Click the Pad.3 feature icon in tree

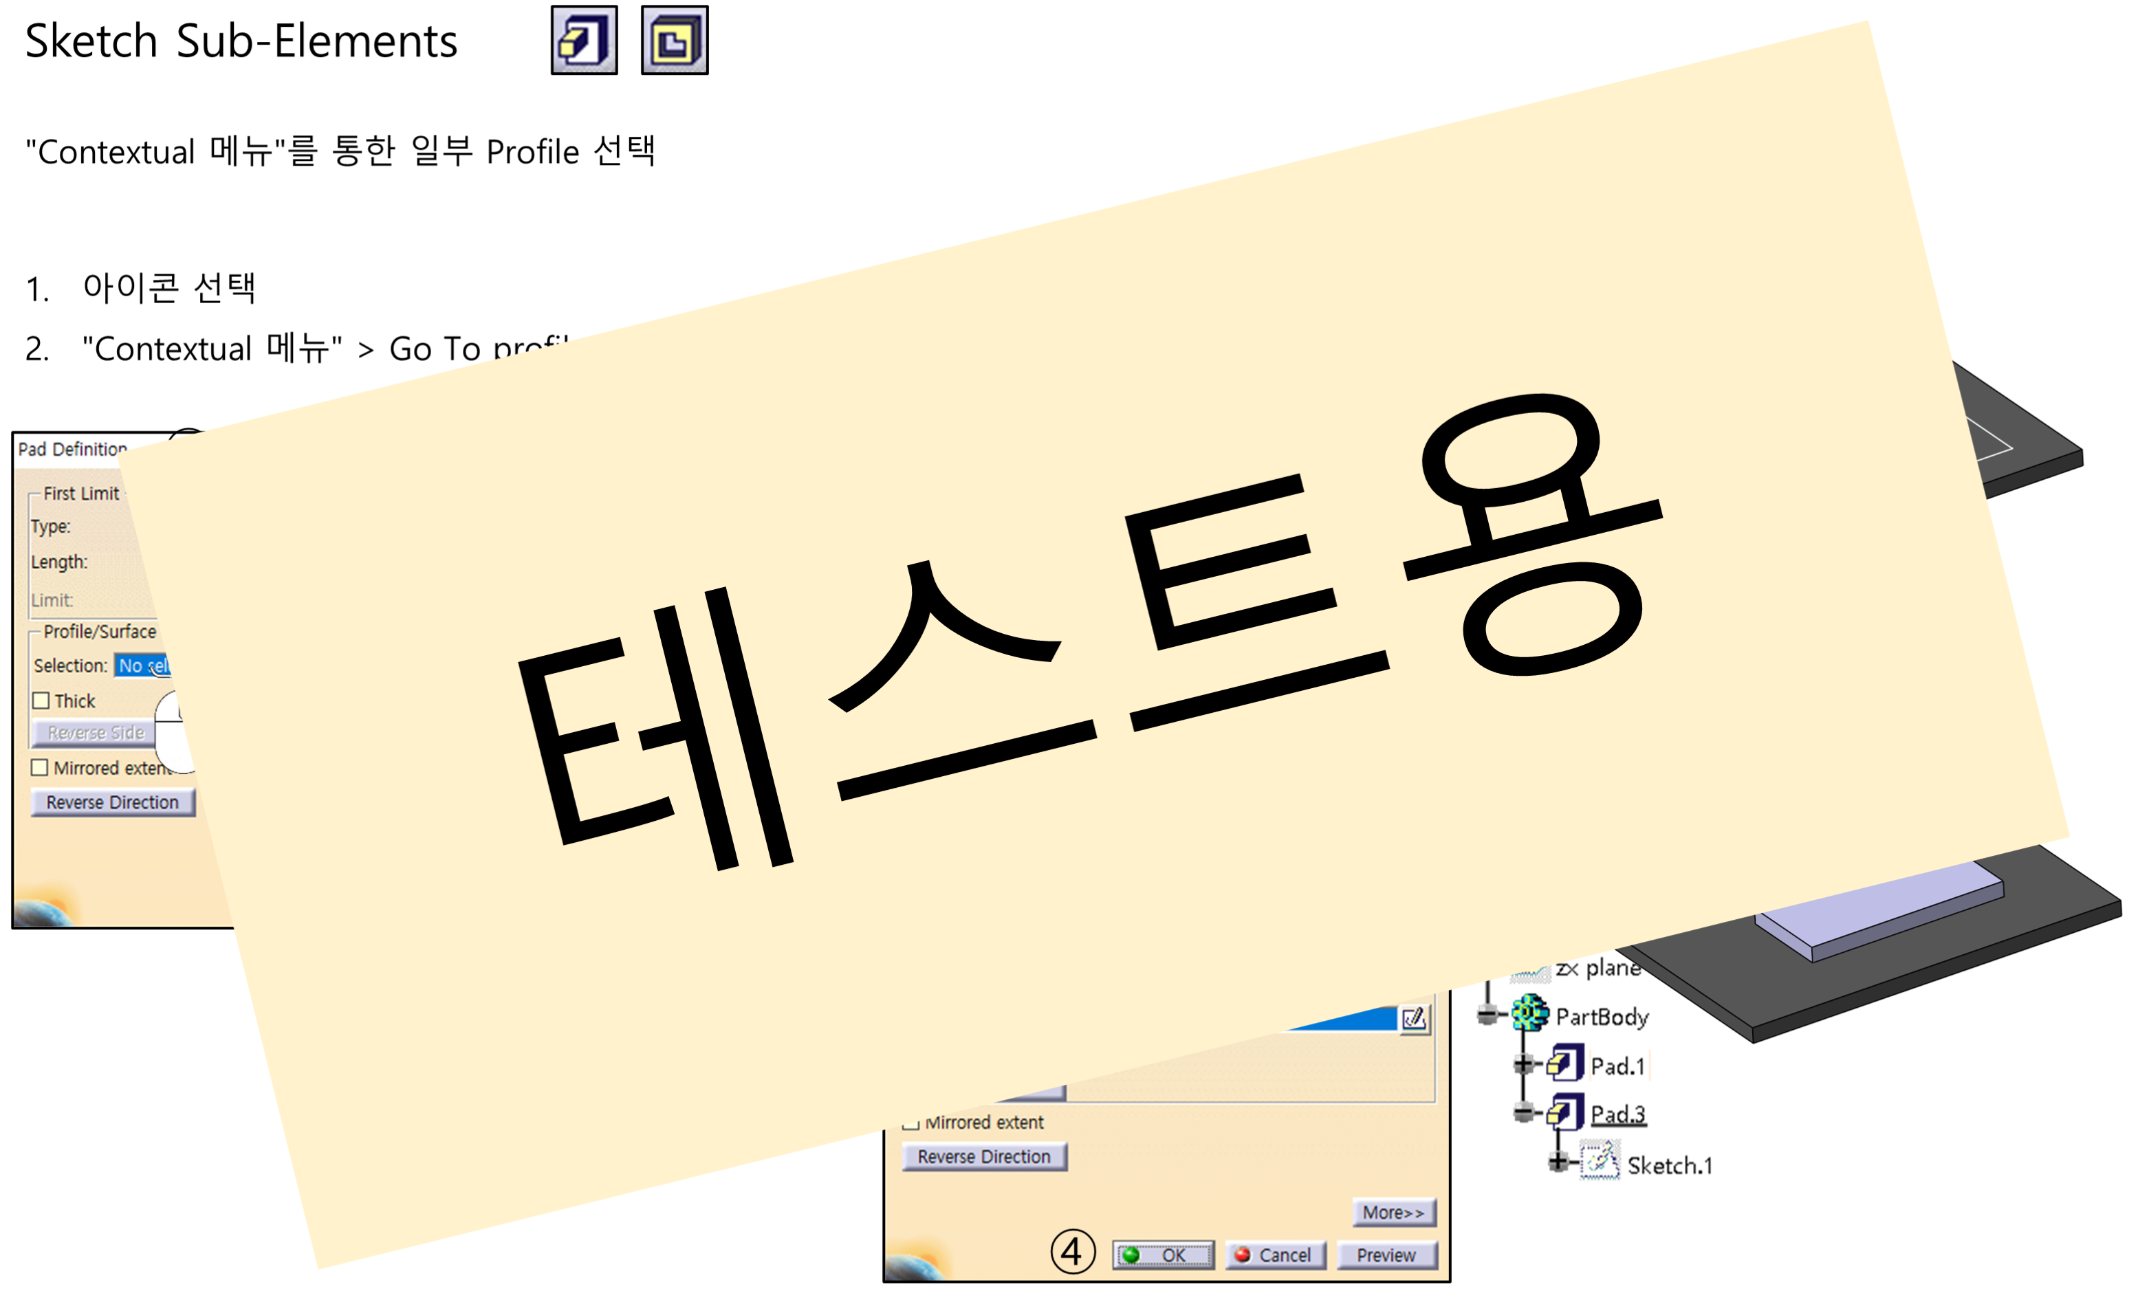[x=1564, y=1113]
